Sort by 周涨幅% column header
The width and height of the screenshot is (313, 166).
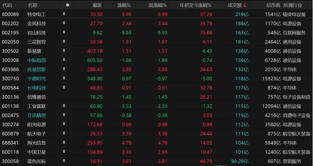click(158, 5)
